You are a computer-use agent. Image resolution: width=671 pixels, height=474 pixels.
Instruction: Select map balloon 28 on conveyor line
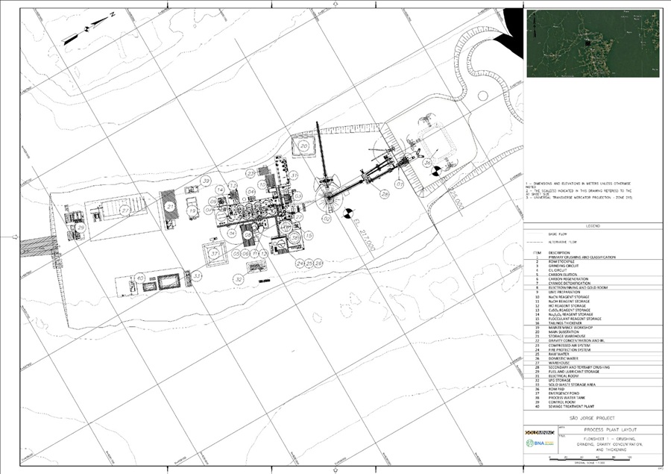point(385,195)
